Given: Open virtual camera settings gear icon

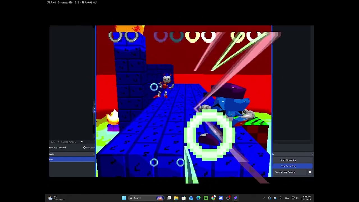Looking at the screenshot, I should tap(310, 172).
